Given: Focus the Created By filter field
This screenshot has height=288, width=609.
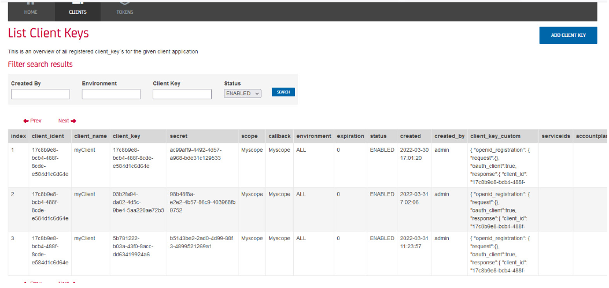Looking at the screenshot, I should (x=40, y=94).
